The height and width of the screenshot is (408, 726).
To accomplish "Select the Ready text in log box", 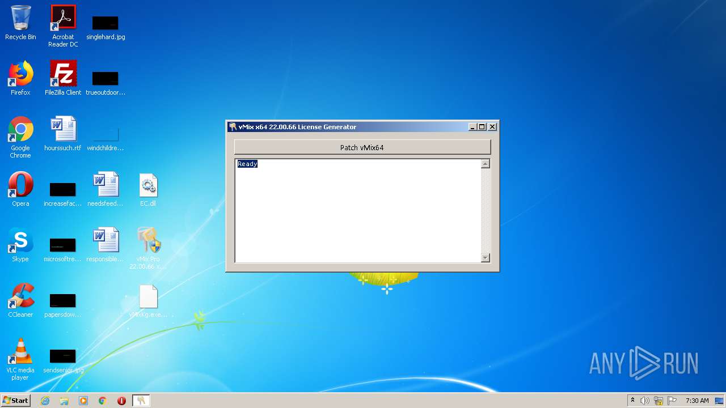I will tap(247, 164).
